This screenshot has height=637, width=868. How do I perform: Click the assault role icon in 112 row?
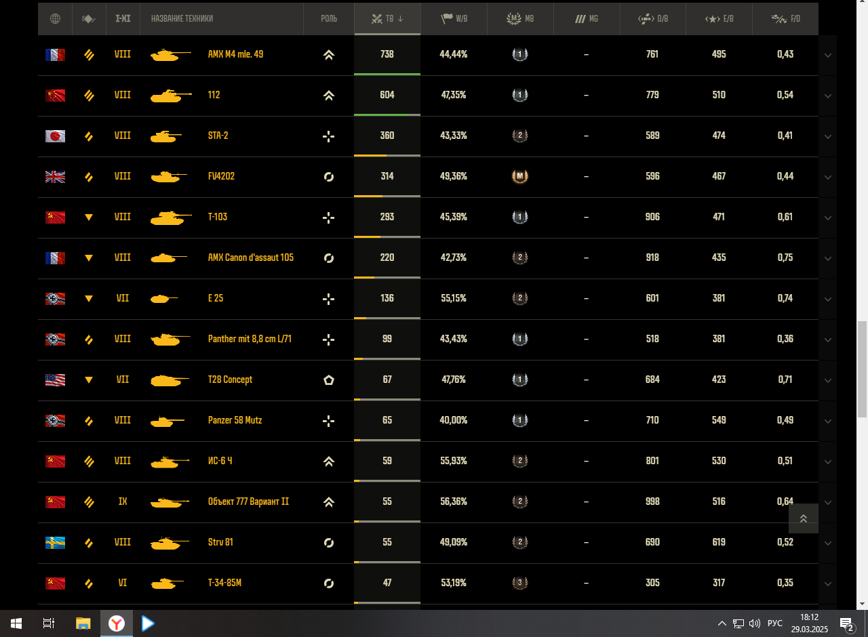click(x=329, y=96)
